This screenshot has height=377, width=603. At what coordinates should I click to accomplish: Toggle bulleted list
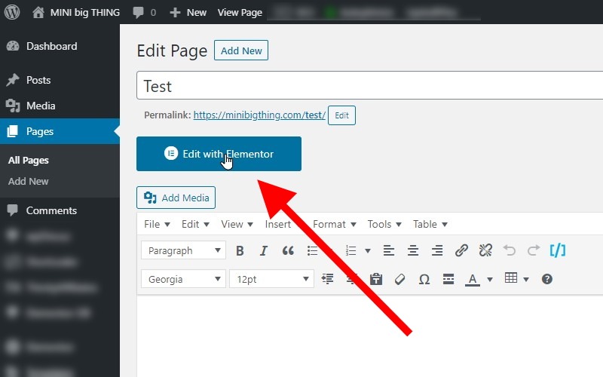coord(312,251)
